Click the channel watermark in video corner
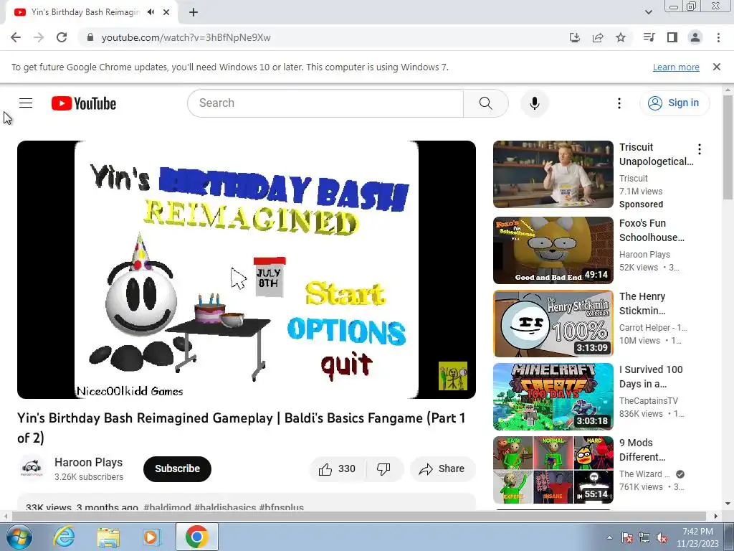Screen dimensions: 734x551 point(453,376)
